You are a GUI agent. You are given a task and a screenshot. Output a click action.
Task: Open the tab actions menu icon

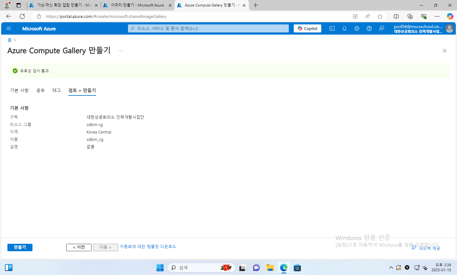pyautogui.click(x=19, y=5)
